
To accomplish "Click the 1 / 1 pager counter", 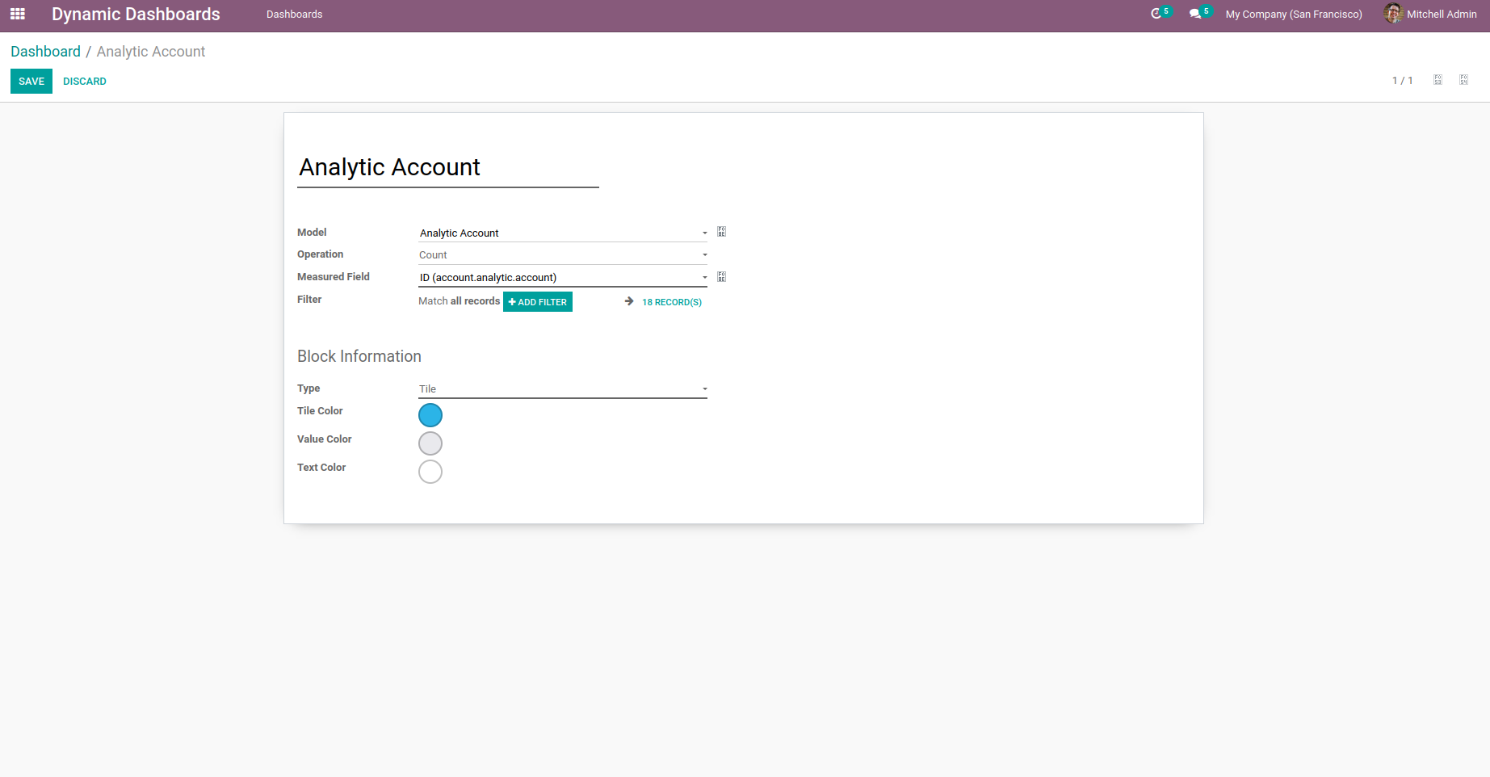I will tap(1403, 81).
